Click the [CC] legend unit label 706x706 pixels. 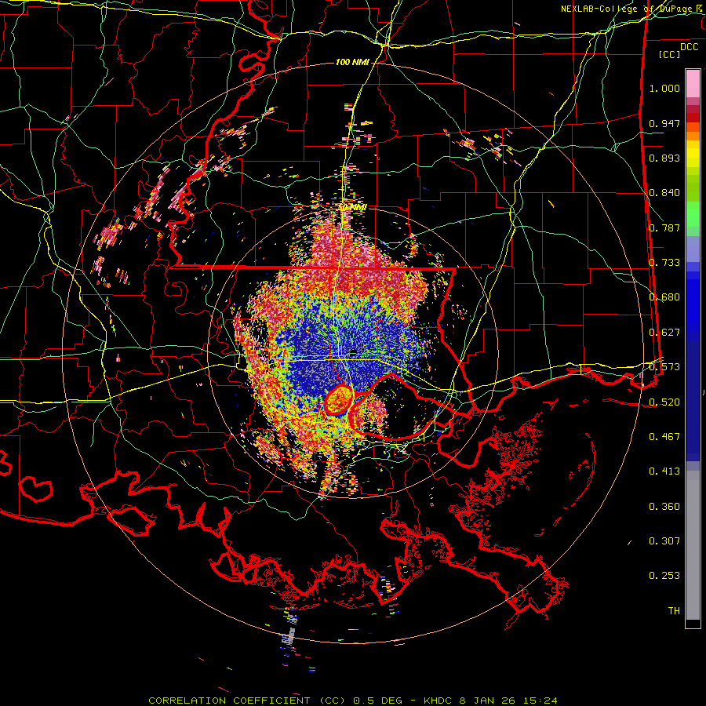(x=670, y=54)
